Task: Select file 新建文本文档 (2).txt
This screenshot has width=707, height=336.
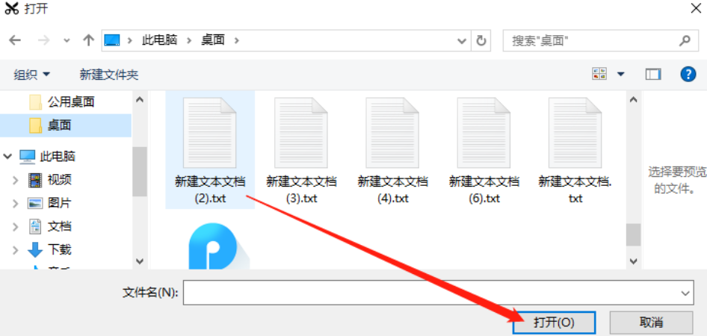Action: click(x=210, y=149)
